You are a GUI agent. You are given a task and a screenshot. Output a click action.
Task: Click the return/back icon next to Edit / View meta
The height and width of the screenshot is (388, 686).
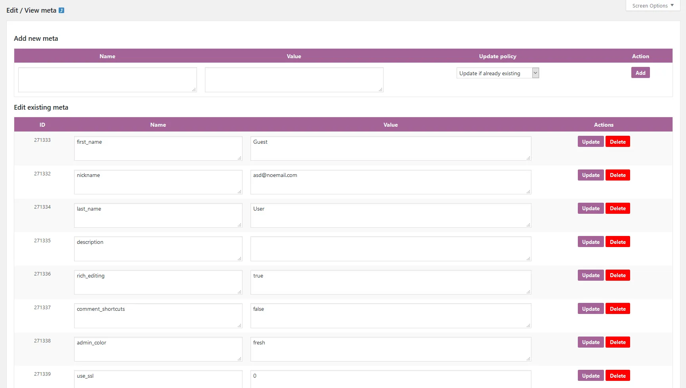click(61, 10)
